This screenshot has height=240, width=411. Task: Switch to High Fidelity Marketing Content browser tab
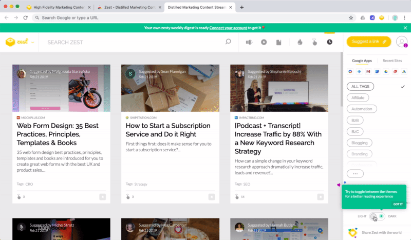(58, 7)
